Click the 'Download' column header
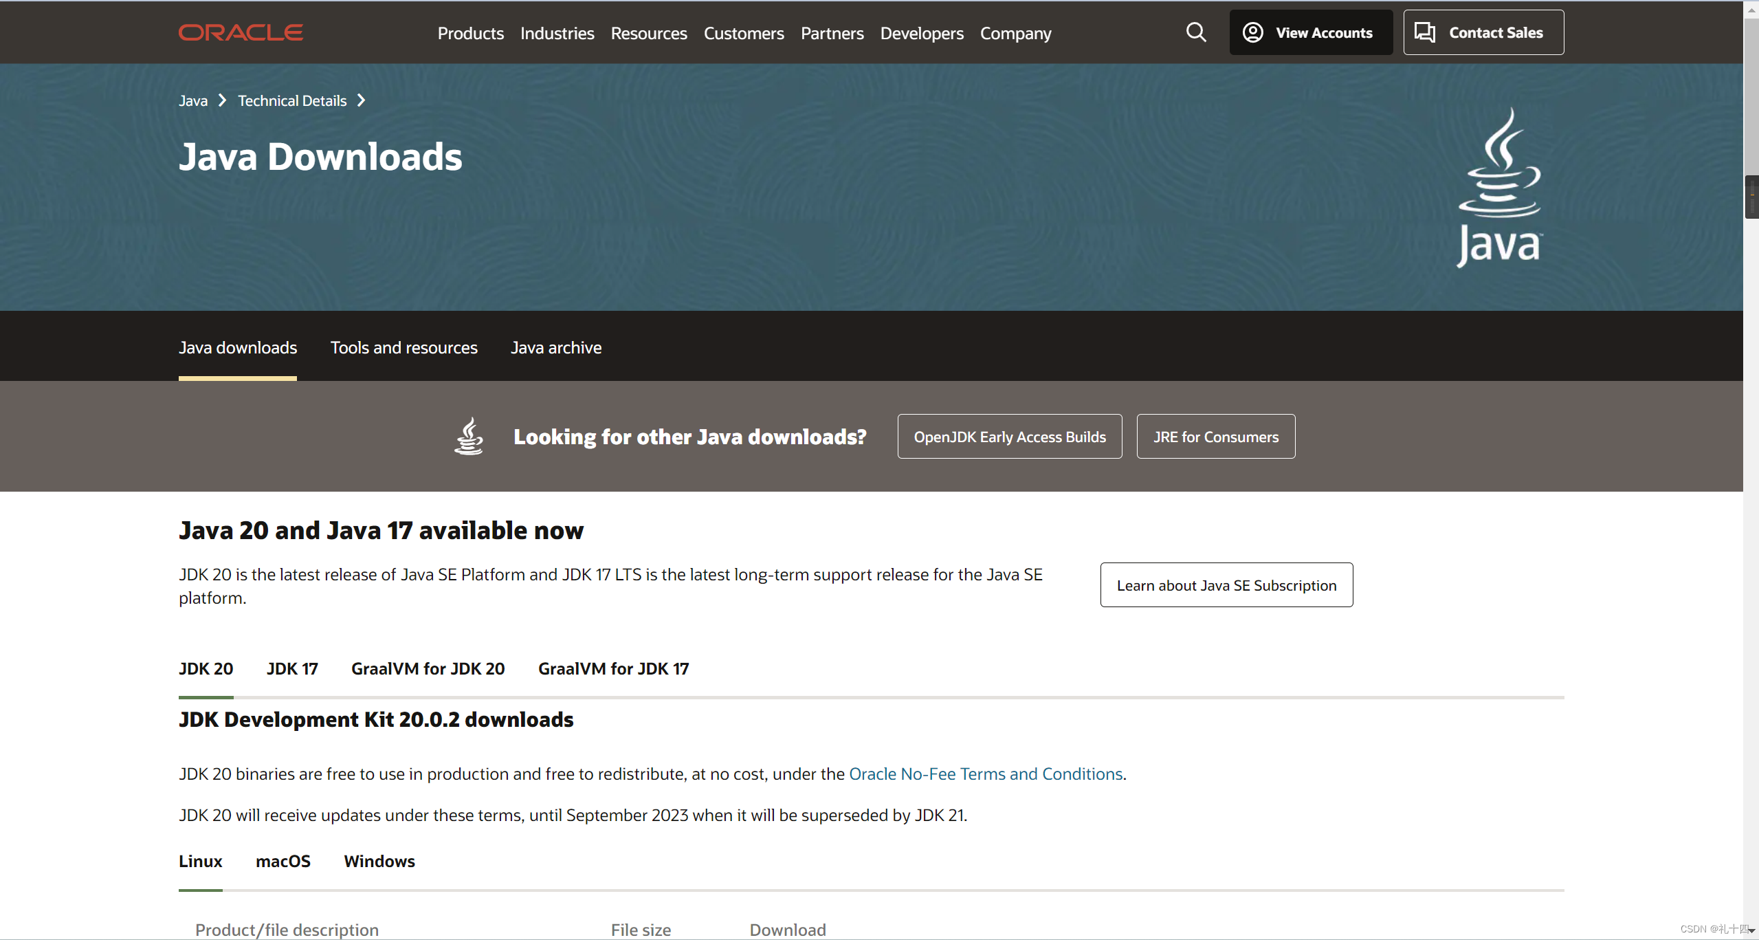The width and height of the screenshot is (1759, 940). click(788, 930)
